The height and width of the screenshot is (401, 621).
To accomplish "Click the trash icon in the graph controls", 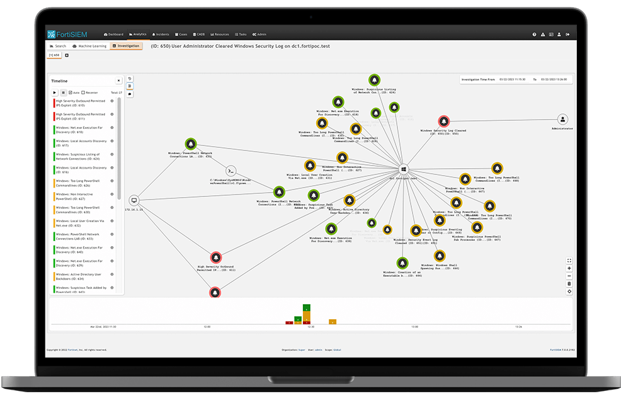I will click(569, 283).
